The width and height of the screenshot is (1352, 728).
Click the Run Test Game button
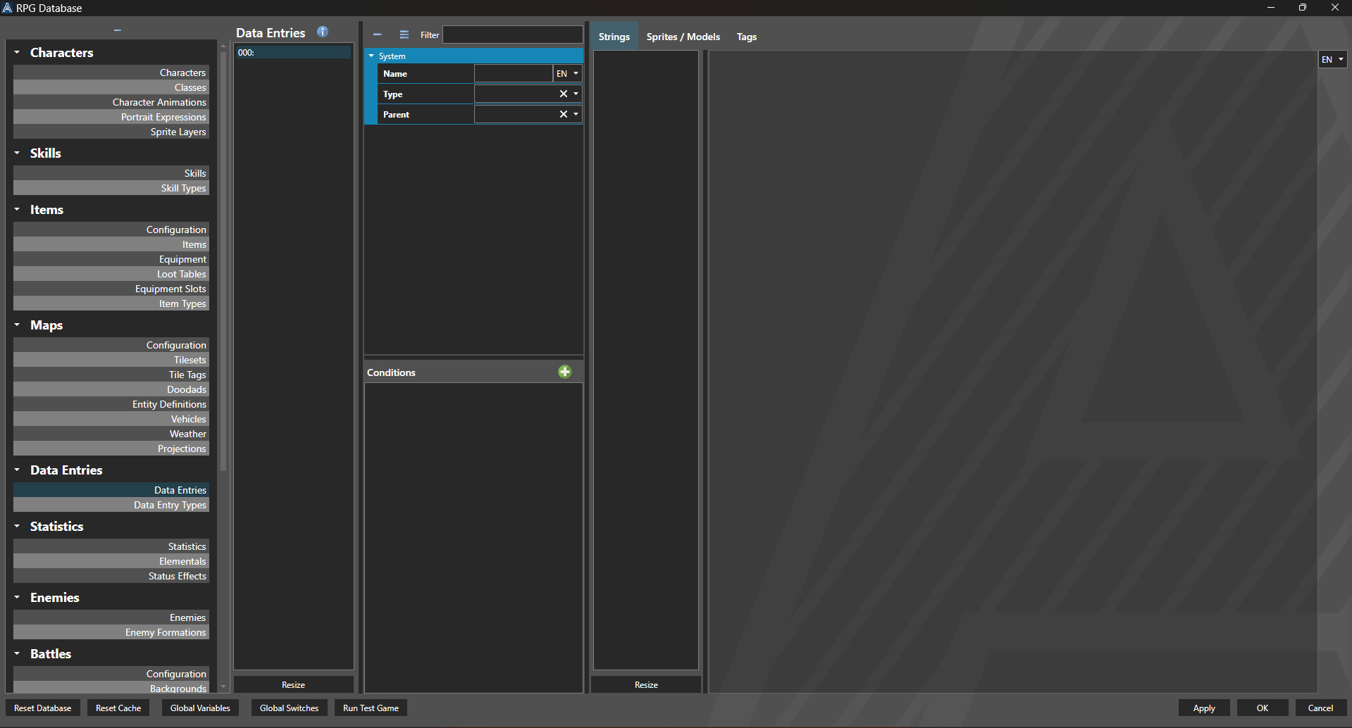click(x=370, y=708)
